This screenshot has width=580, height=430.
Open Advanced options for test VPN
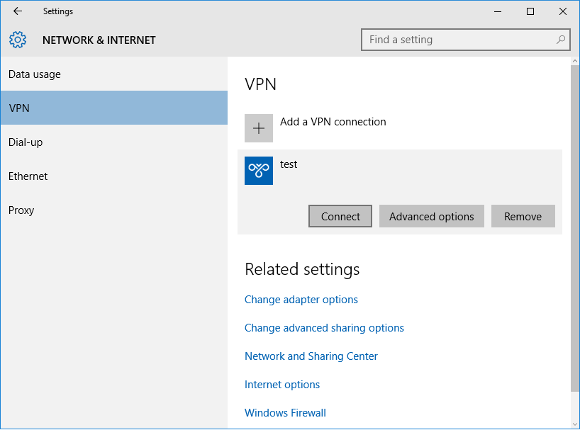coord(431,217)
